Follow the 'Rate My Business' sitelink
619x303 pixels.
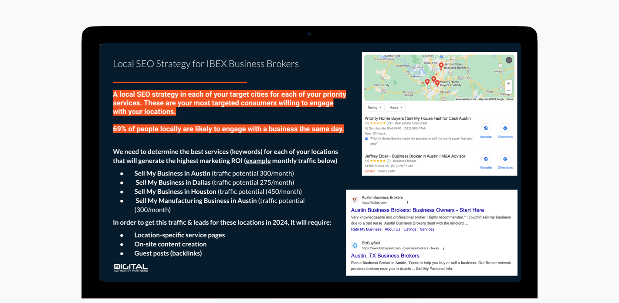click(366, 229)
